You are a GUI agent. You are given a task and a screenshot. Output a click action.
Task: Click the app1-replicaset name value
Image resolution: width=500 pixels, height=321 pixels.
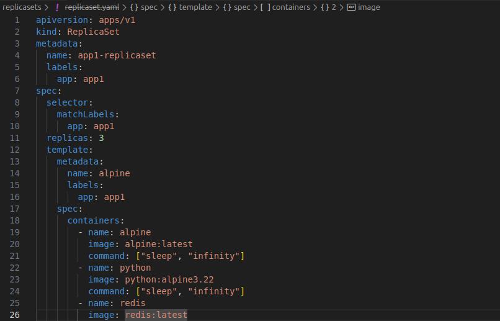(x=117, y=55)
